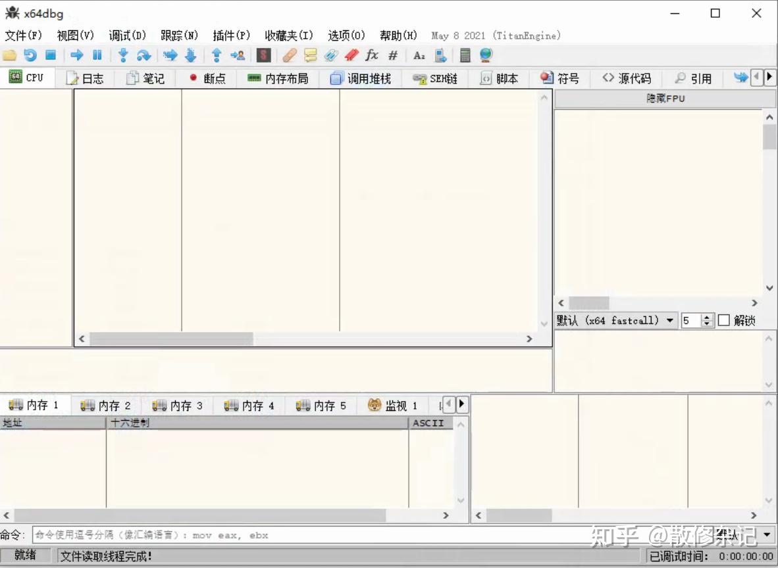
Task: Open the Scylla import reconstruction tool
Action: [x=263, y=55]
